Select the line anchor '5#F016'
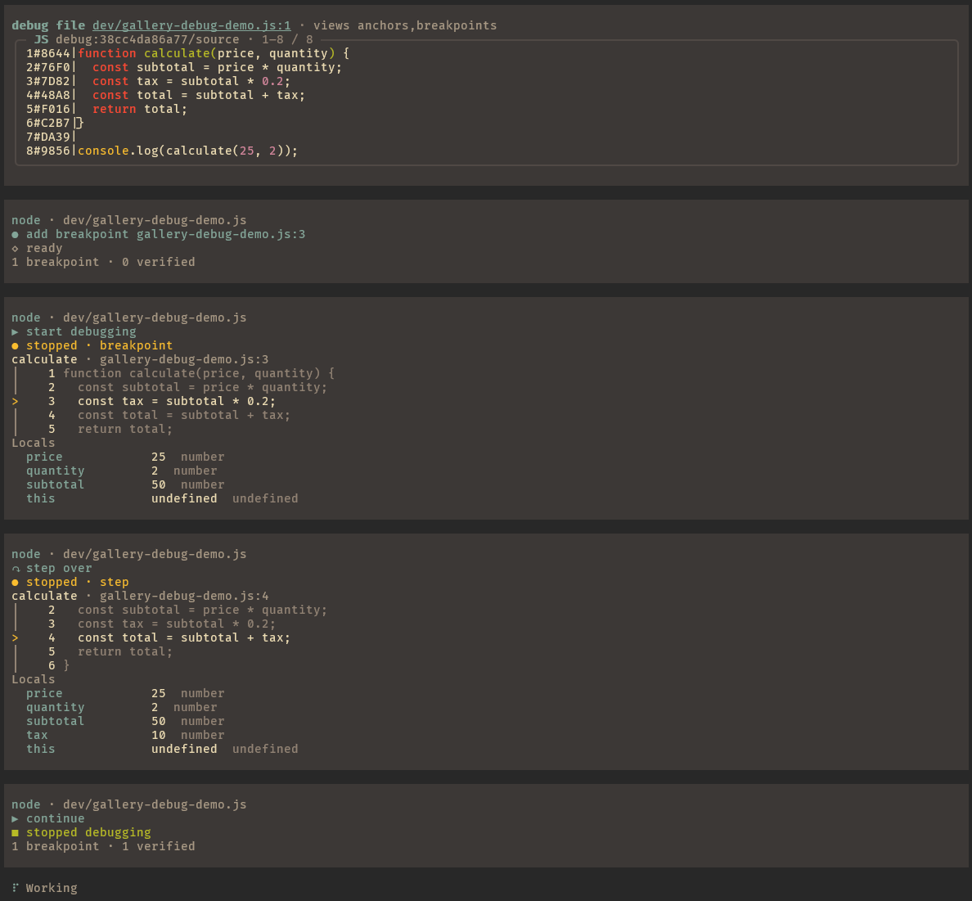 (x=47, y=109)
